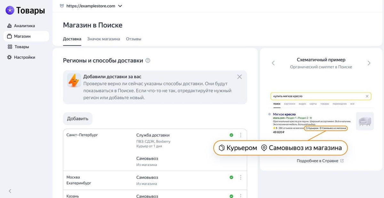Click the lightning mascot icon in the notice

coord(74,80)
